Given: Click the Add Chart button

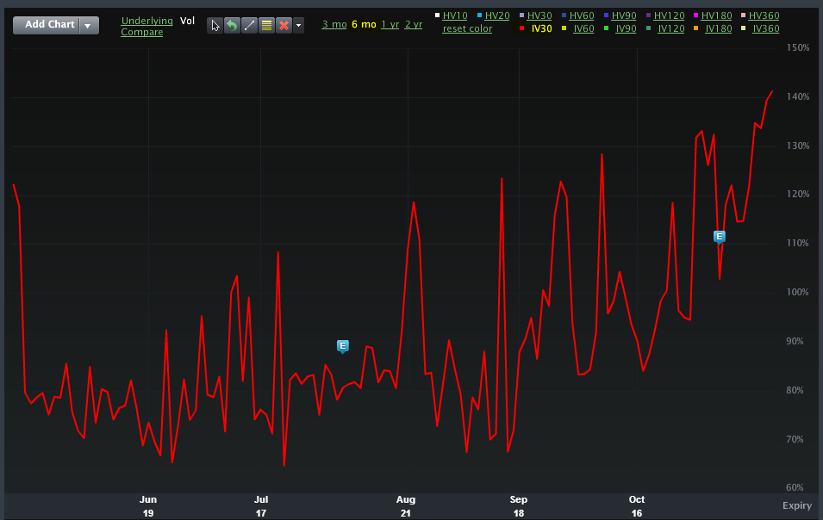Looking at the screenshot, I should point(47,25).
